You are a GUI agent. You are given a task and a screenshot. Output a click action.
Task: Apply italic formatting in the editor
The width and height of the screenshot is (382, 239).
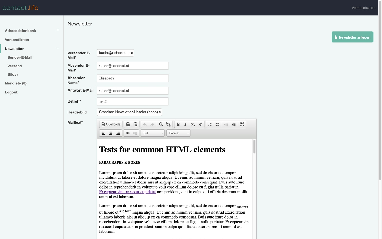click(185, 124)
